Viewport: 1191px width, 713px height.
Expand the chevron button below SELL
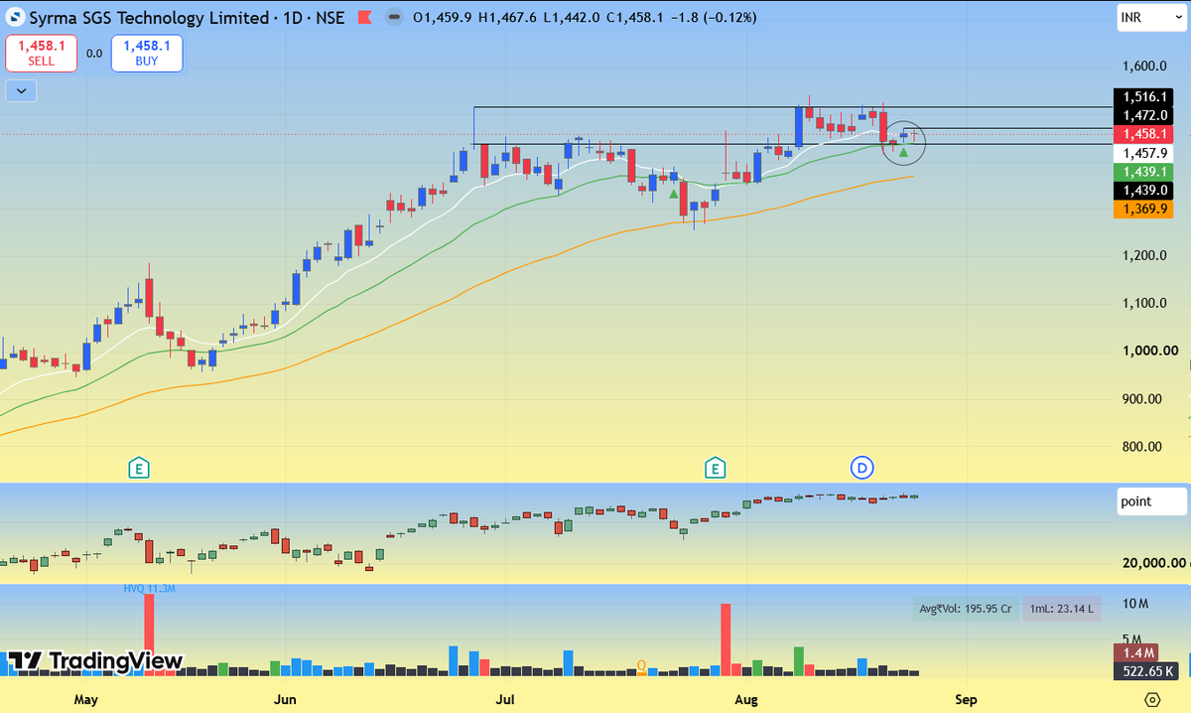(x=21, y=90)
